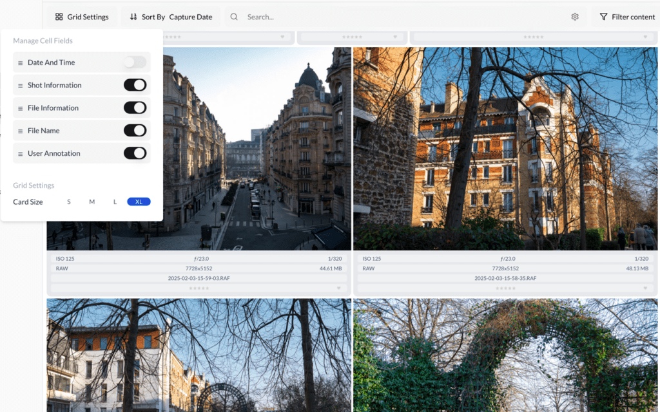Screen dimensions: 660x412
Task: Set card size to M
Action: (x=92, y=201)
